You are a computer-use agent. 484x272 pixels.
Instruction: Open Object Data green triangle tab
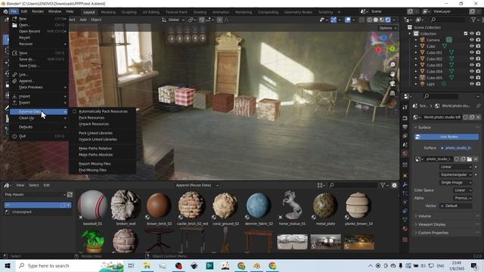(405, 220)
